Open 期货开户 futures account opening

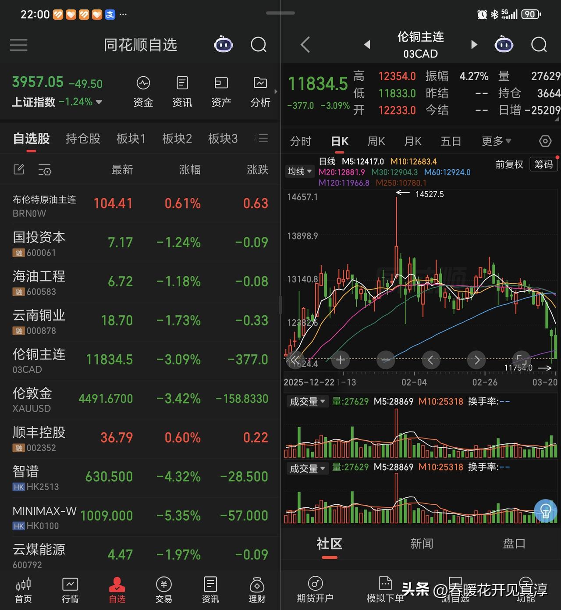pos(315,590)
